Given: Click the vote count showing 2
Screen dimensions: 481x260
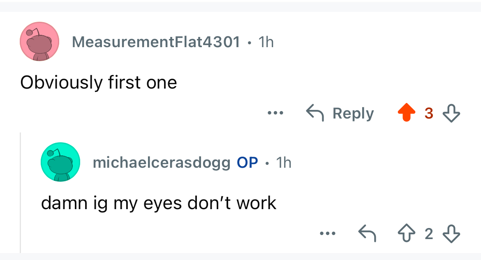Looking at the screenshot, I should pos(428,234).
